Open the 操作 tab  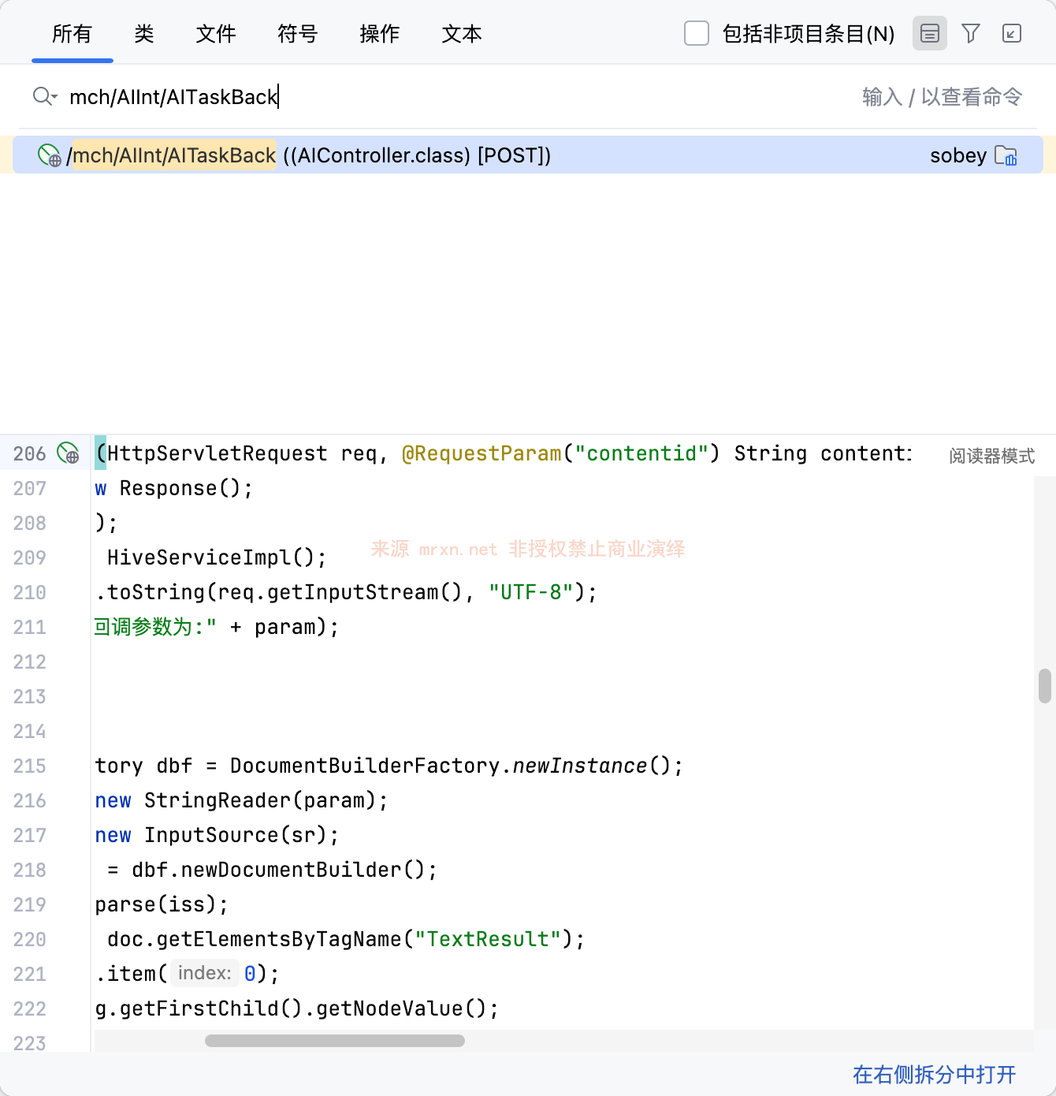click(380, 34)
